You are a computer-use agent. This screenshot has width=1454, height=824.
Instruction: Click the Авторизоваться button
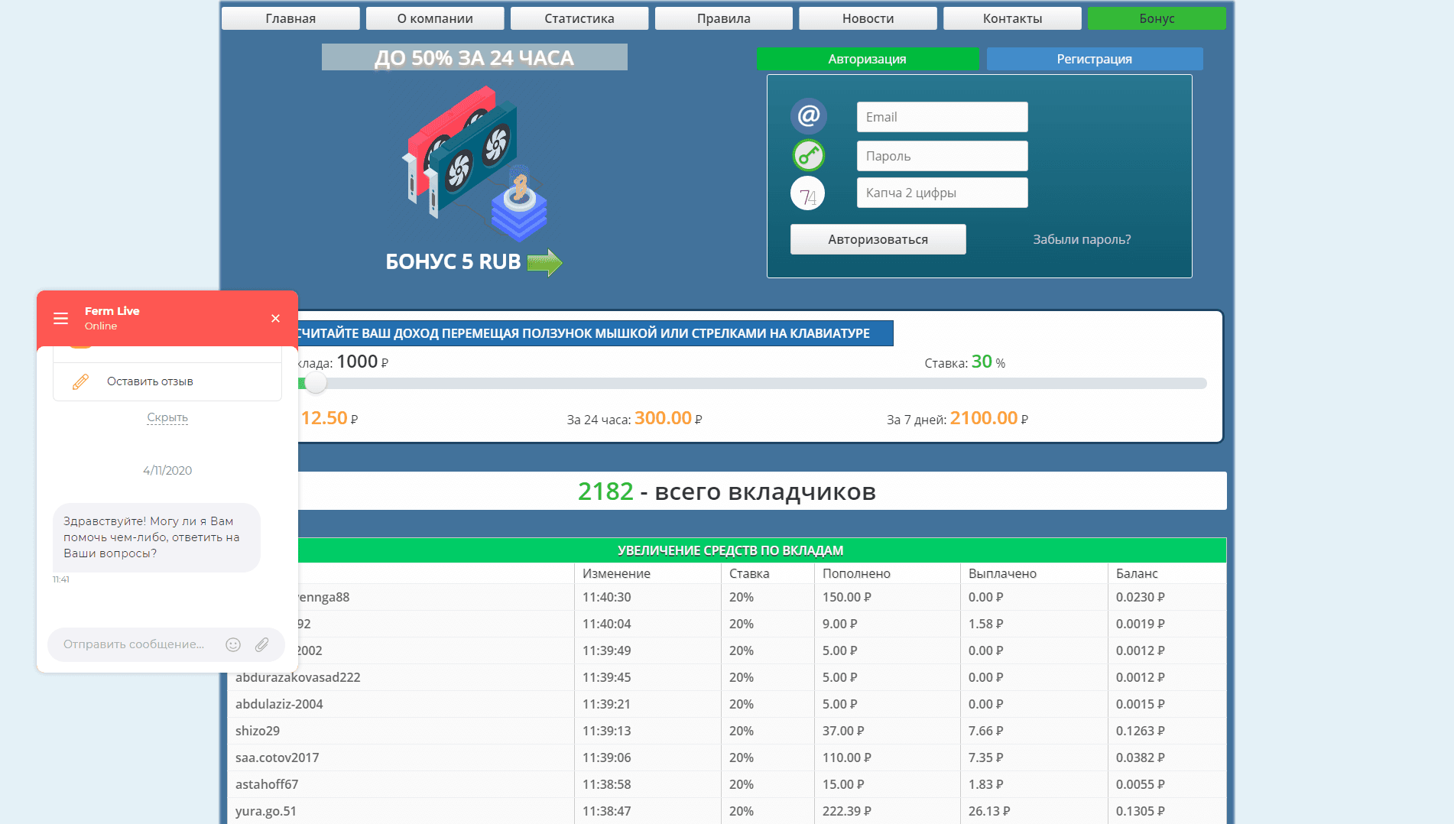click(x=878, y=239)
